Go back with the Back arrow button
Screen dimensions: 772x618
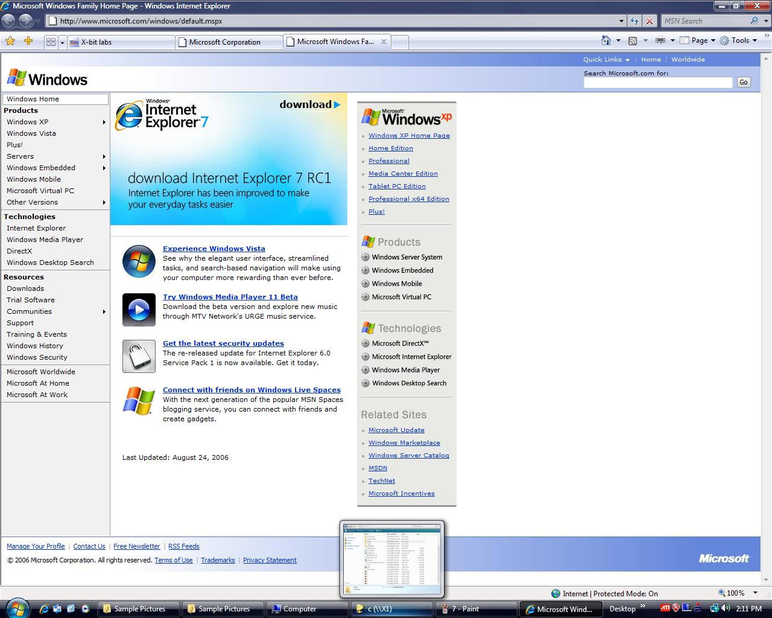coord(8,21)
